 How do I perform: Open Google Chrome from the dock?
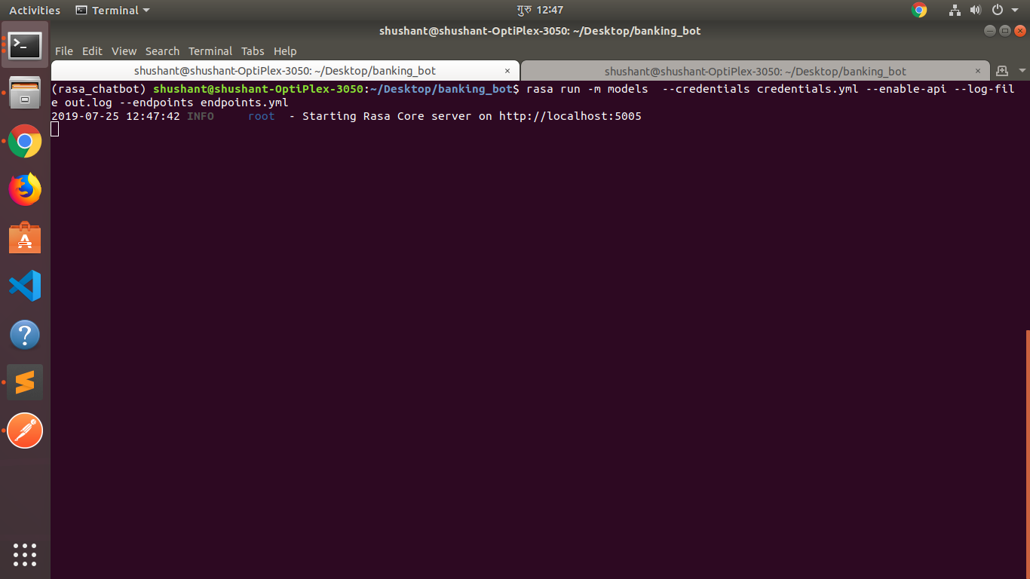(25, 141)
